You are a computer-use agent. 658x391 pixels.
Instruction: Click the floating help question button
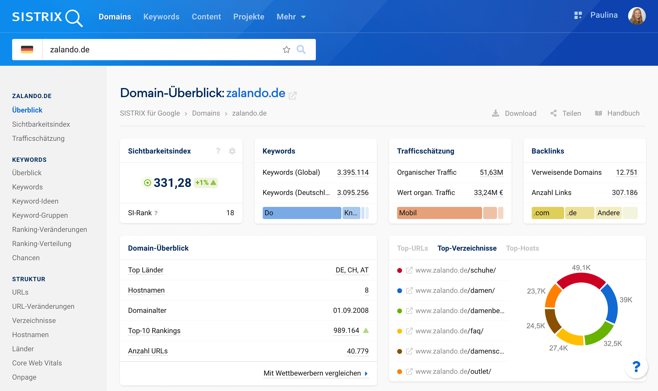(636, 366)
